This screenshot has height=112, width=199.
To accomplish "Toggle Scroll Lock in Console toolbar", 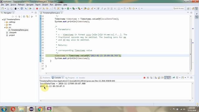I will (x=159, y=78).
